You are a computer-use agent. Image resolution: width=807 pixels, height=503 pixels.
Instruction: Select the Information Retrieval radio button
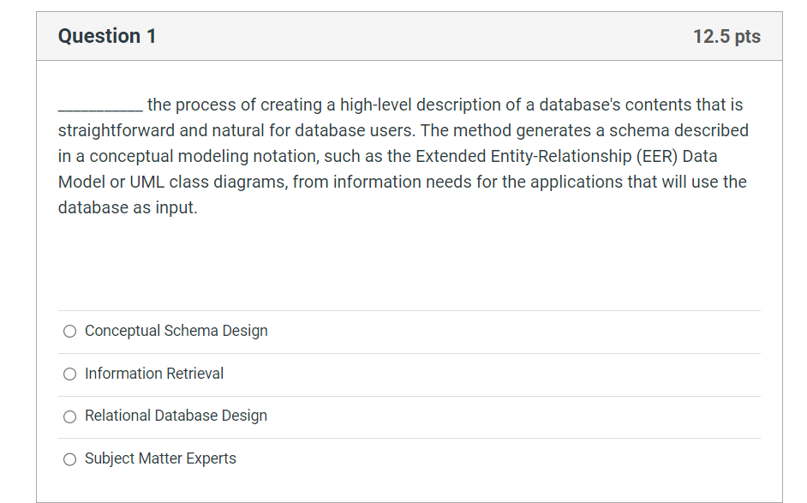tap(69, 374)
